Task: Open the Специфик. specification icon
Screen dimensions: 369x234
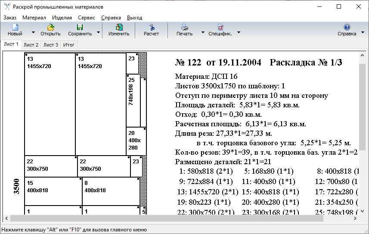Action: point(220,27)
